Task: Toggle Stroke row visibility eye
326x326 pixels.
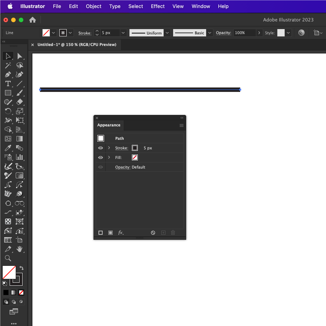Action: [100, 148]
